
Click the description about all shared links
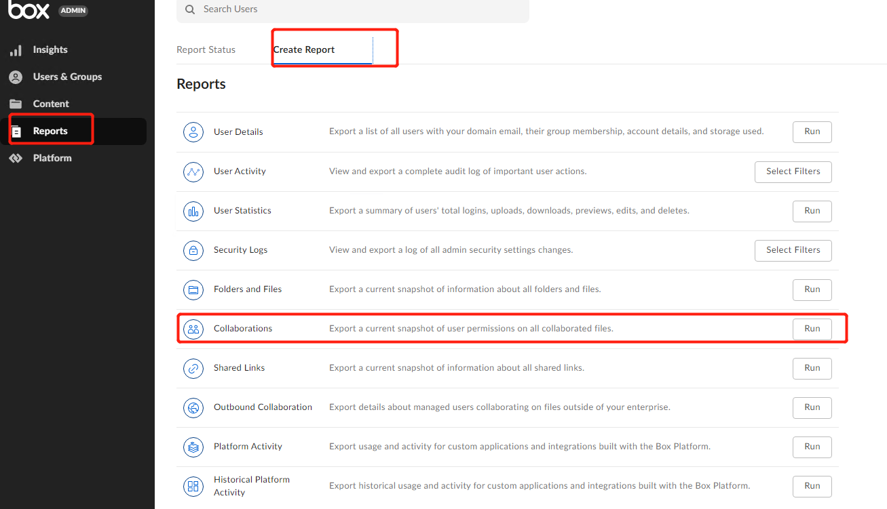coord(457,368)
